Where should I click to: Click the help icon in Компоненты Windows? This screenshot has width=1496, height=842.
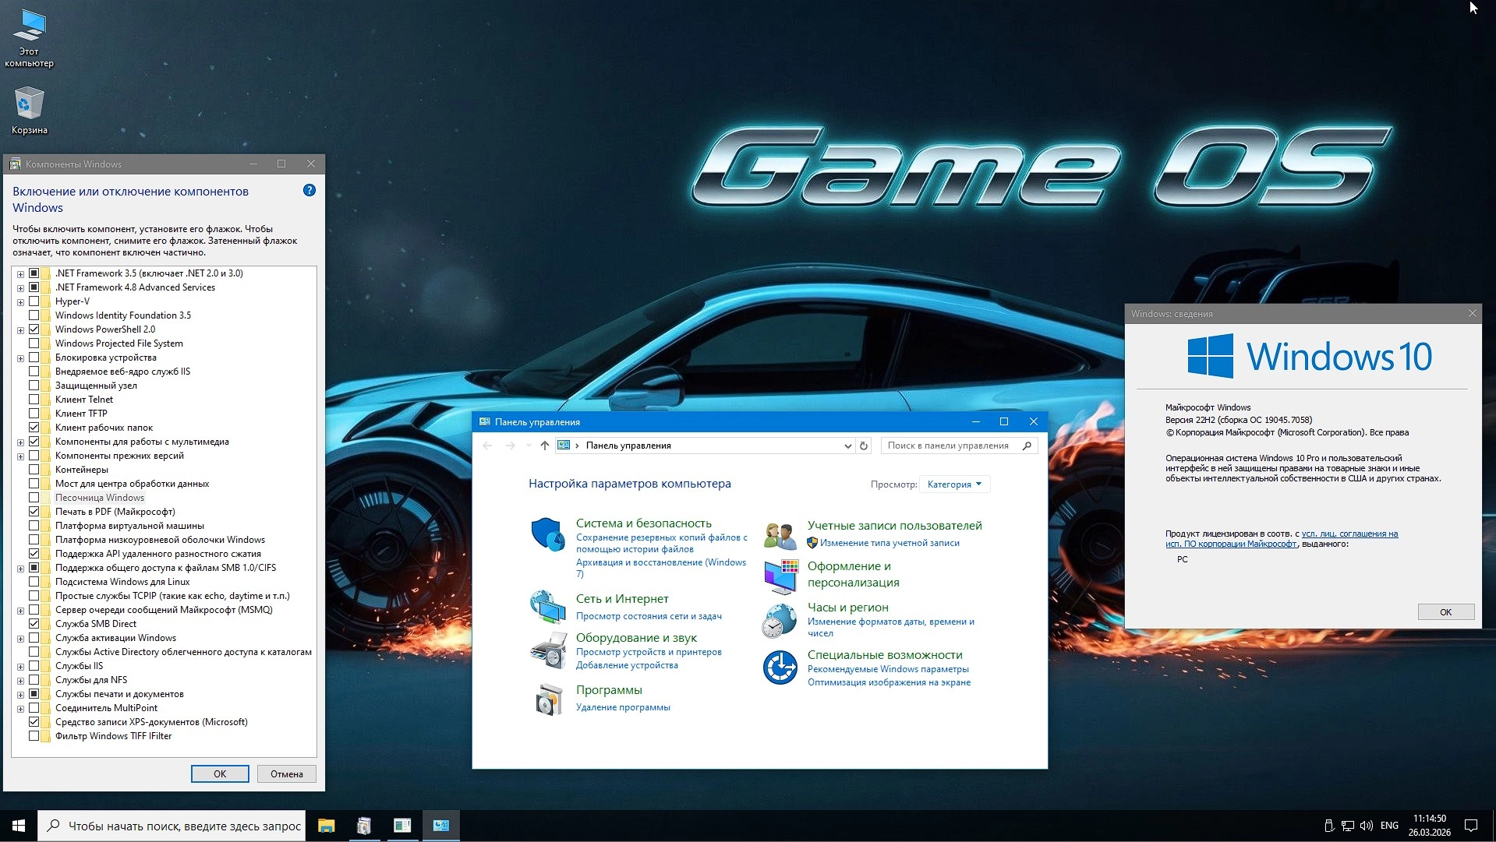(x=309, y=191)
